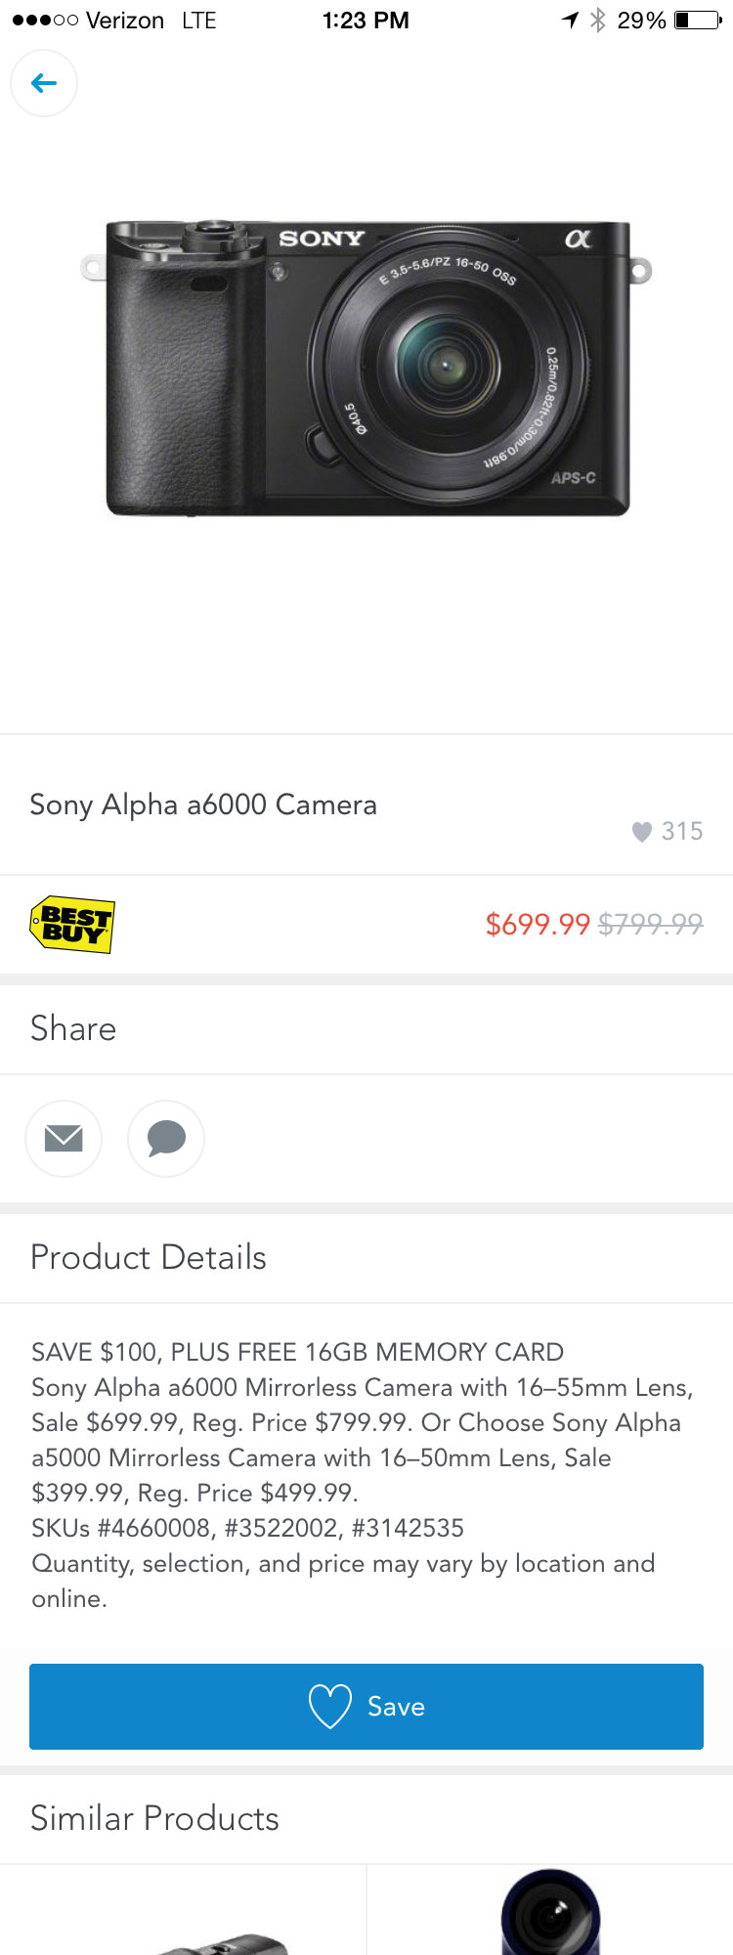This screenshot has width=733, height=1955.
Task: Tap the gray heart beside 315
Action: (x=641, y=832)
